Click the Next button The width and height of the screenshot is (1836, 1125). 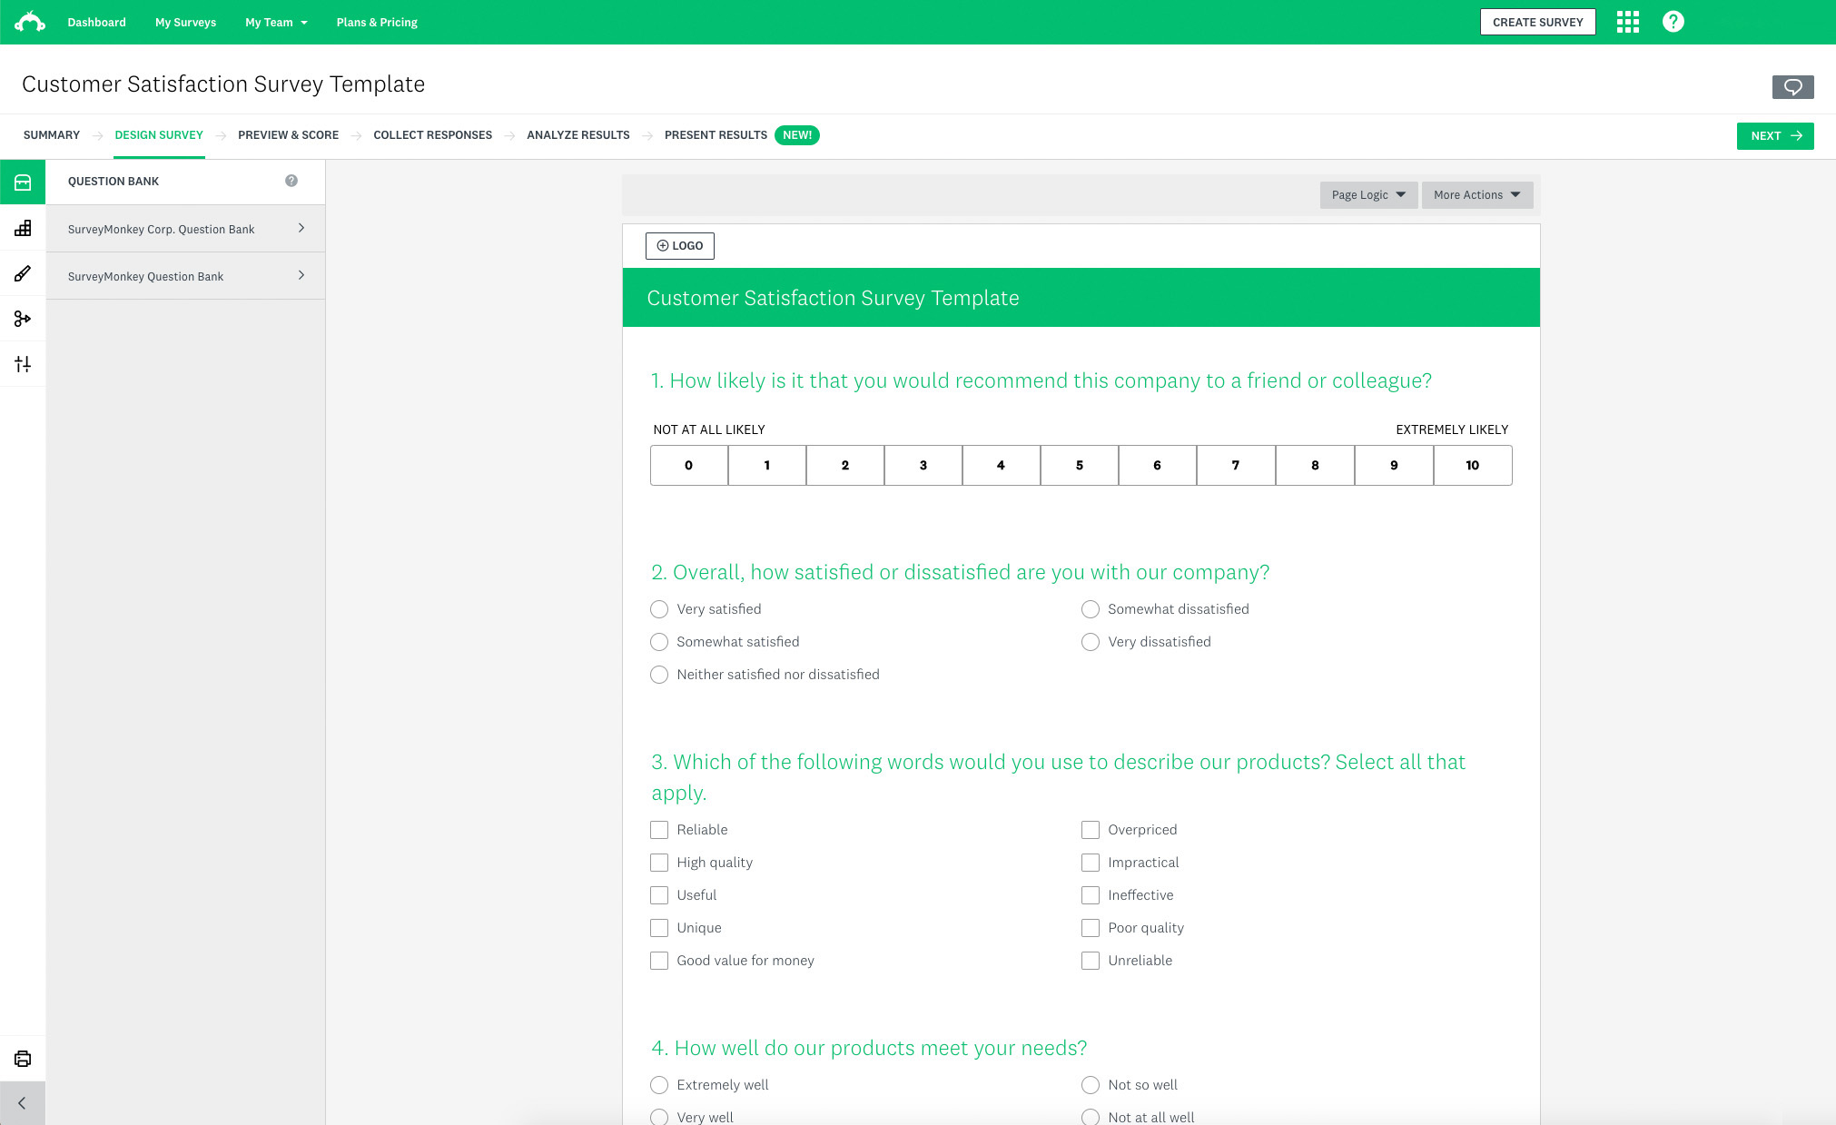[x=1774, y=136]
